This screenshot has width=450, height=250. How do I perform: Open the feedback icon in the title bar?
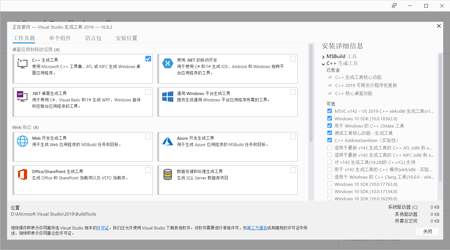pos(394,6)
